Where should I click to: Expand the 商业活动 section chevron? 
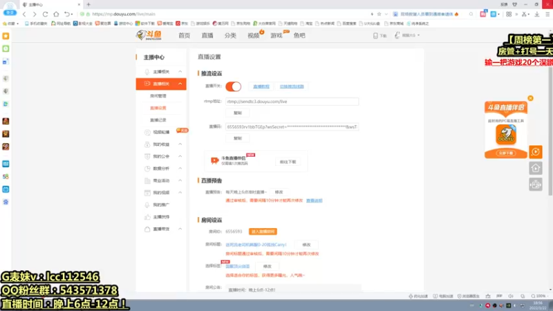(180, 180)
